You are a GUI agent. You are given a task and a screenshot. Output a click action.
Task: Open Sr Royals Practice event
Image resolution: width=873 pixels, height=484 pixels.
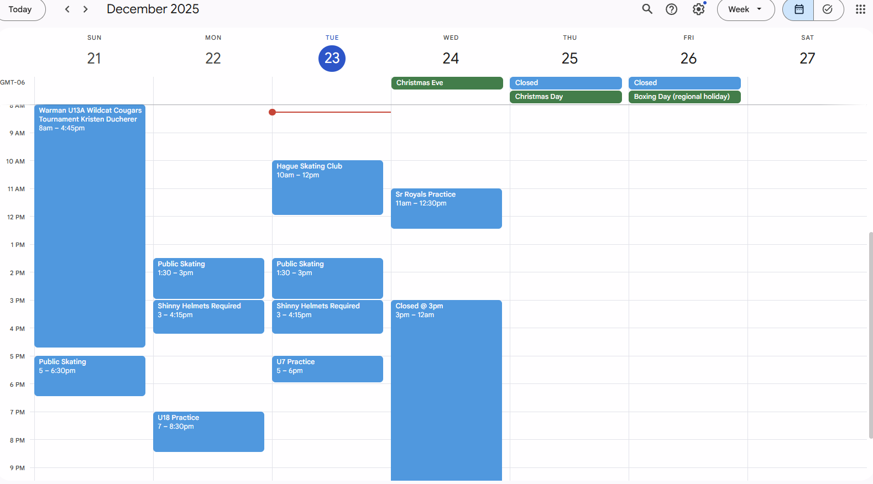[x=446, y=208]
